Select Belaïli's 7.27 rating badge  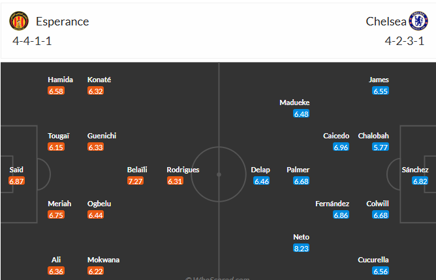135,181
